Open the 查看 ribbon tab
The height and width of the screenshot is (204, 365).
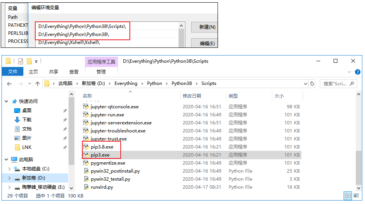click(74, 72)
